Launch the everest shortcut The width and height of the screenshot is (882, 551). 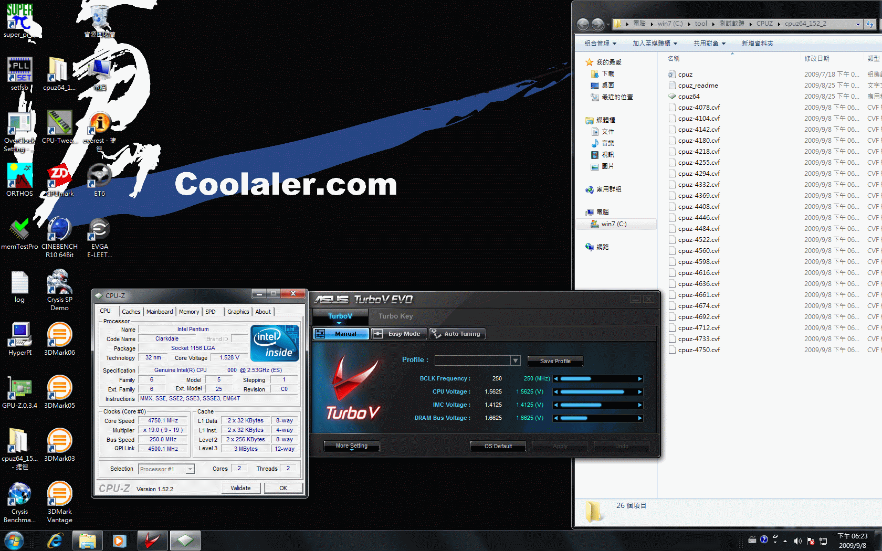click(x=100, y=131)
